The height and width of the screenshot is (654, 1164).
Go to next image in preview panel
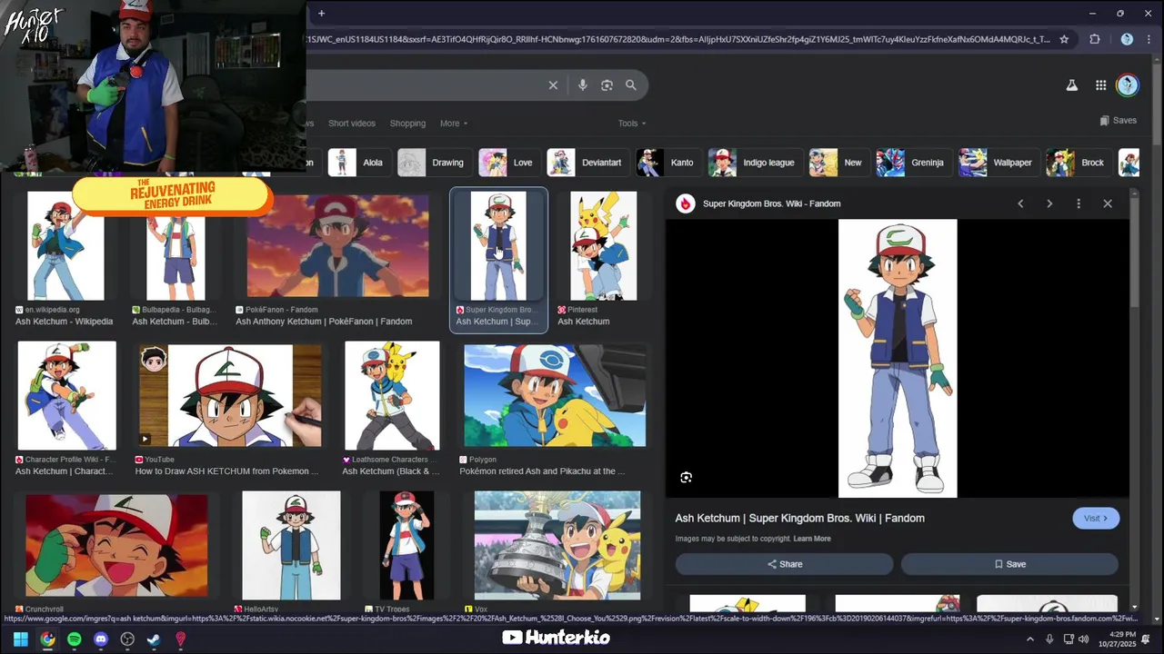coord(1049,203)
